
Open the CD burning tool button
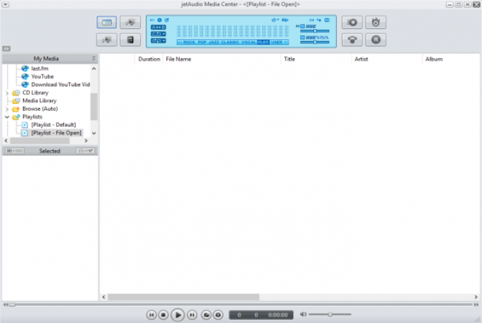pyautogui.click(x=352, y=22)
